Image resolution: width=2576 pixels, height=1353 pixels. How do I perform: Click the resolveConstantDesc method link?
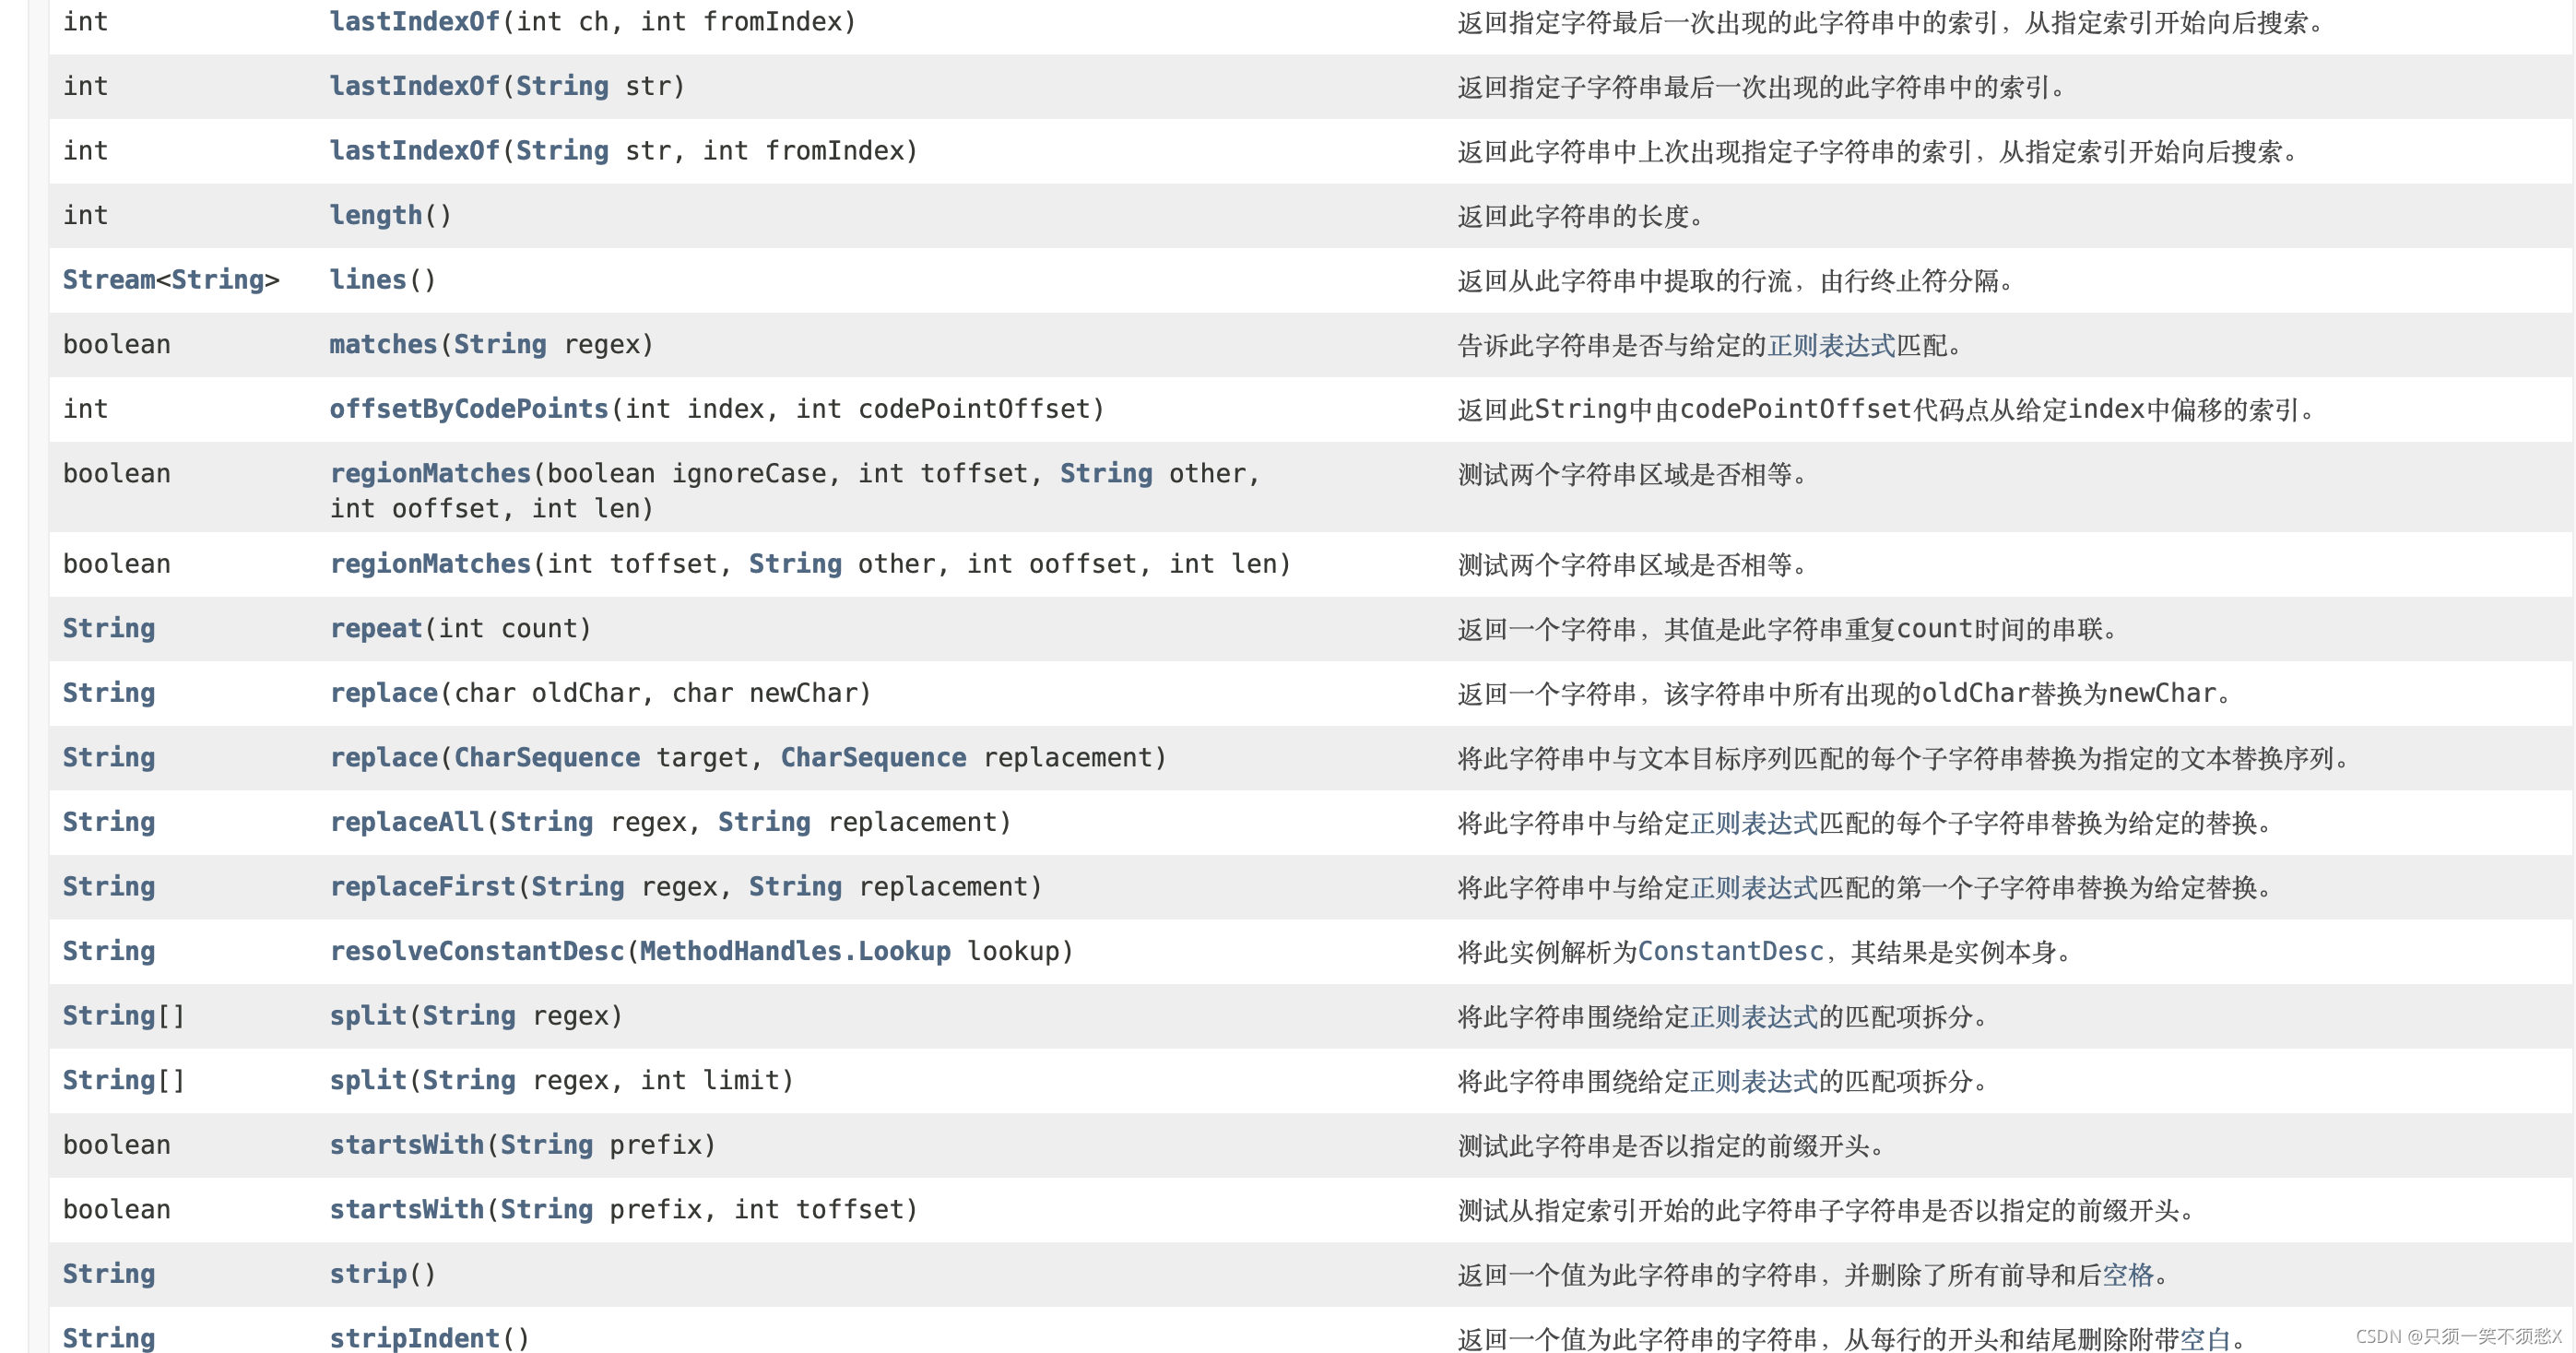[476, 951]
